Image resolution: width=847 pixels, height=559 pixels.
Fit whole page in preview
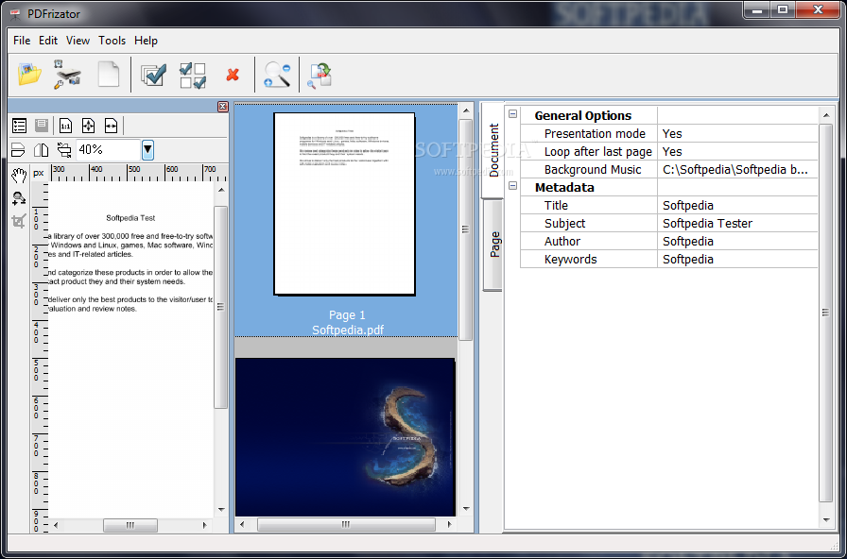(88, 126)
